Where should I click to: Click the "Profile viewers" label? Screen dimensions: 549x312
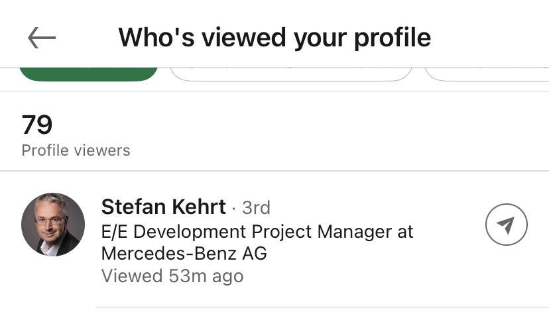pos(76,150)
